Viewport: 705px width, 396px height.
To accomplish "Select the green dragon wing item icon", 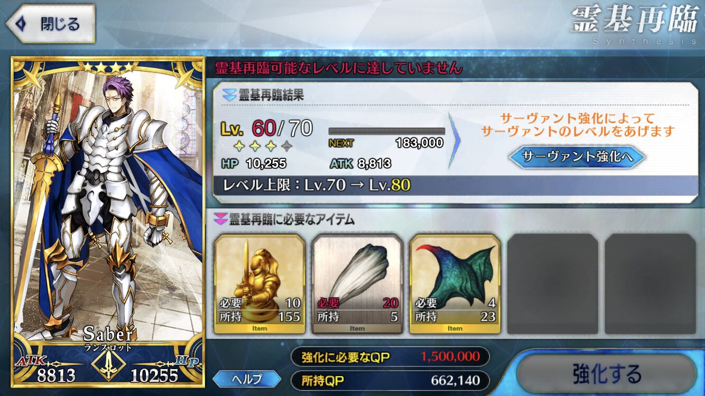I will [x=455, y=284].
